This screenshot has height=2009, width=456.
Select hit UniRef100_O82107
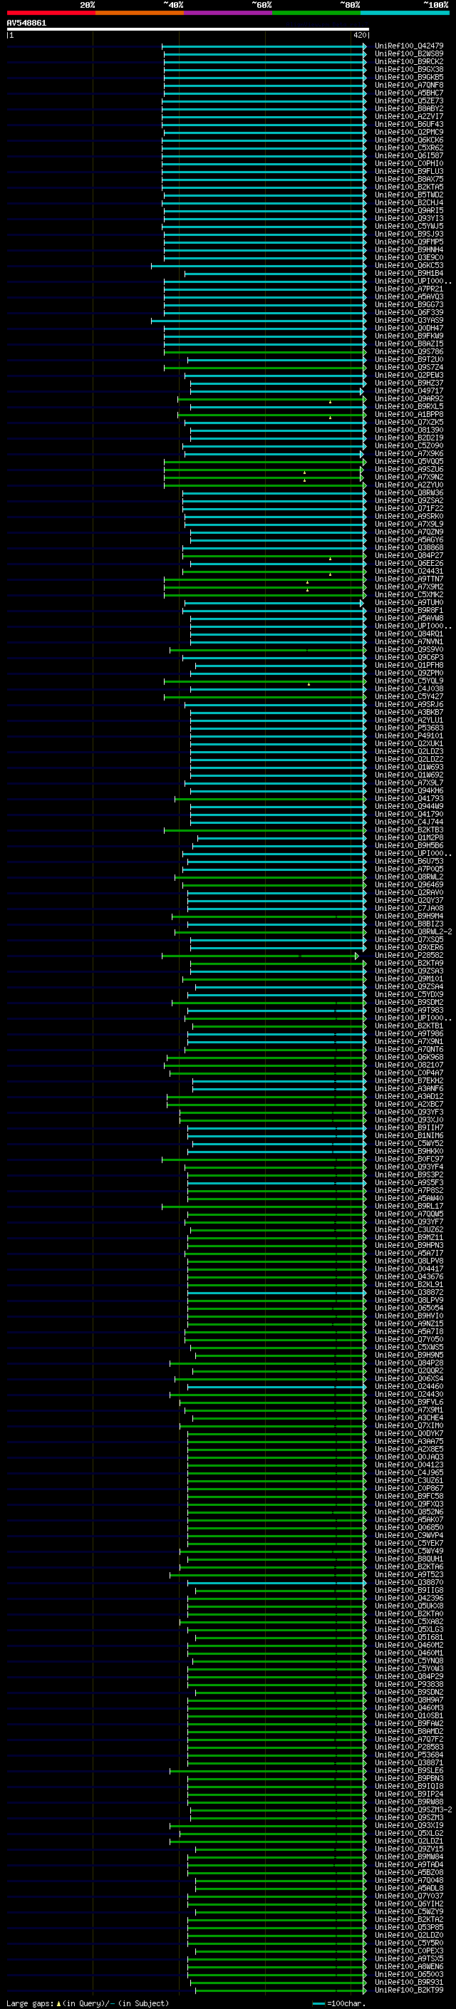[x=408, y=1065]
